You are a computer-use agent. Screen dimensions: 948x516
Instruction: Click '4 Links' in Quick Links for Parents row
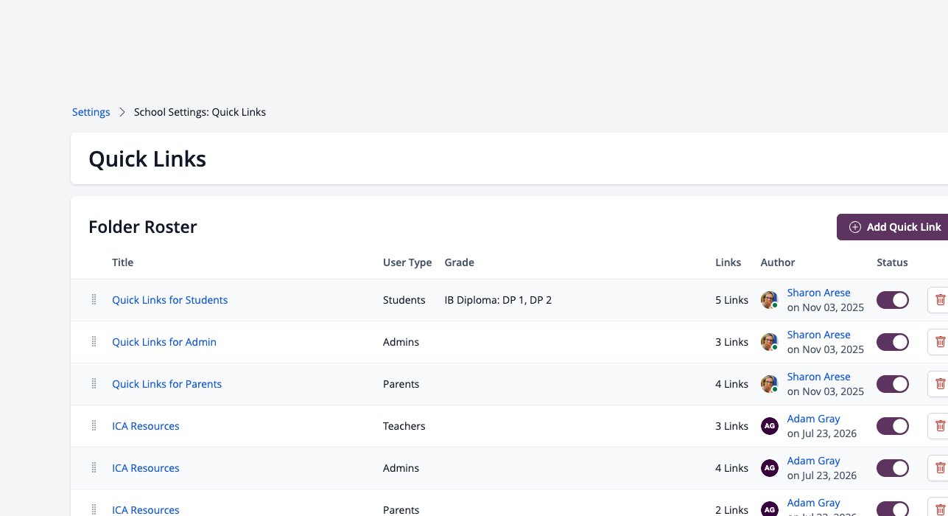point(731,384)
